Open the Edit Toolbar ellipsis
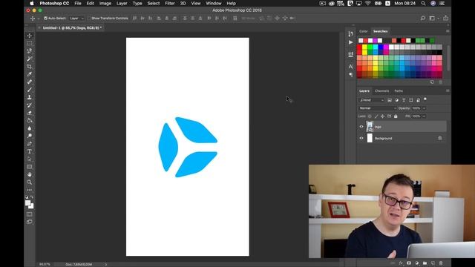Viewport: 475px width, 267px height. (30, 190)
